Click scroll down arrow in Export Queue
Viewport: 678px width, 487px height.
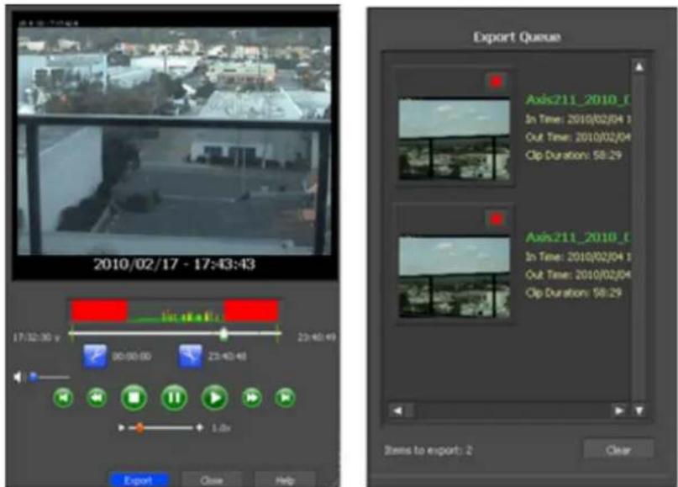coord(639,410)
